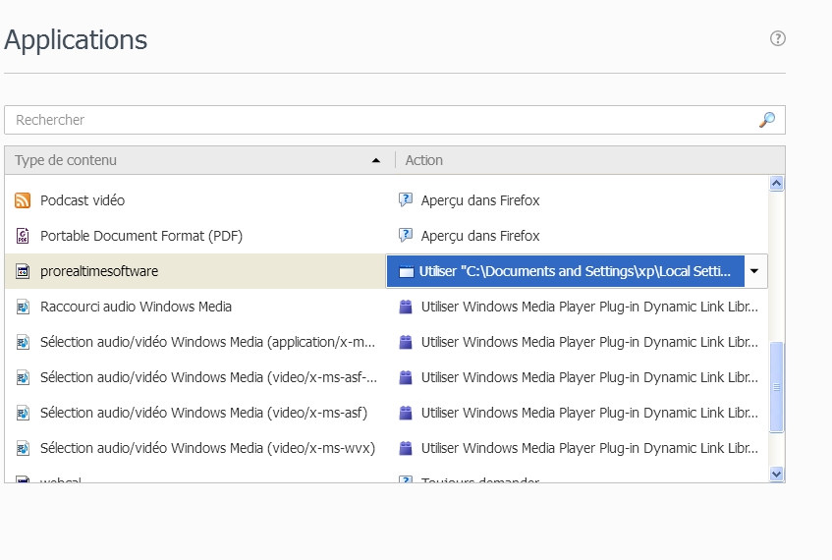The width and height of the screenshot is (832, 560).
Task: Click the prorealtimesoftware entry icon
Action: pos(23,271)
